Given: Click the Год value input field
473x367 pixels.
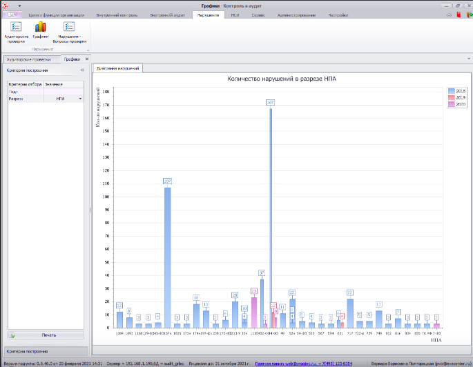Looking at the screenshot, I should 64,92.
